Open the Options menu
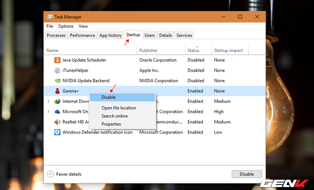314x190 pixels. pyautogui.click(x=66, y=26)
